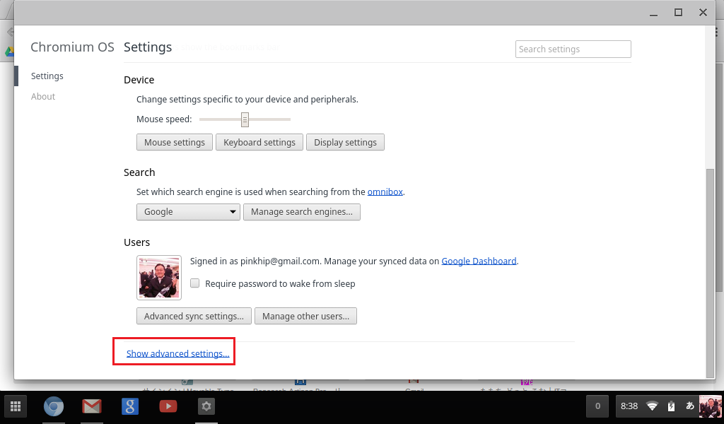
Task: Change the user profile picture
Action: click(159, 278)
